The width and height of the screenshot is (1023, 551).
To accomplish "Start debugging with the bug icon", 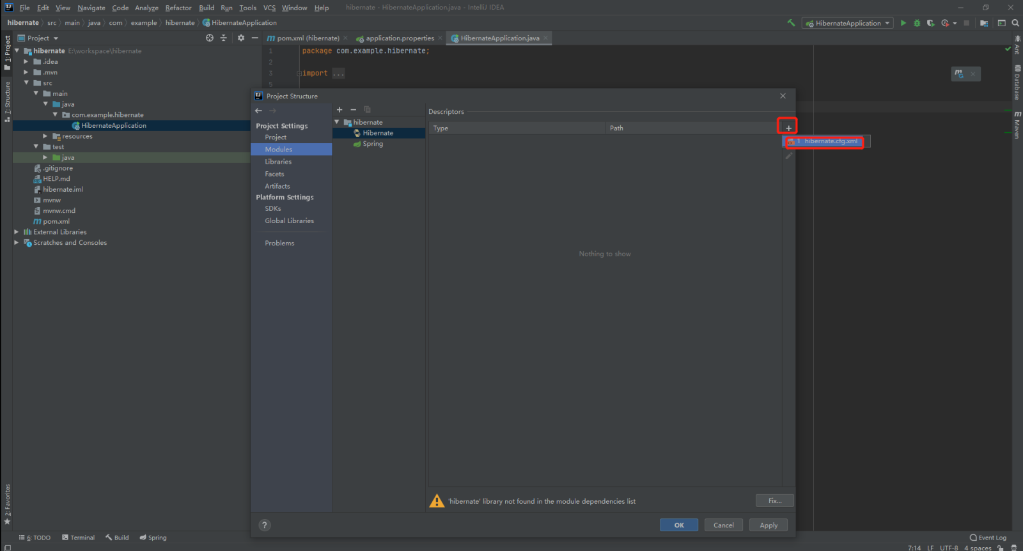I will click(917, 23).
